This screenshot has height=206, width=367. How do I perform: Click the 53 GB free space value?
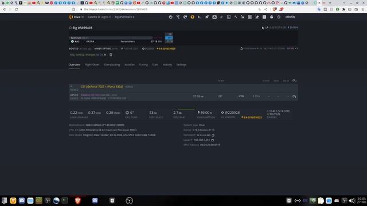tap(153, 113)
